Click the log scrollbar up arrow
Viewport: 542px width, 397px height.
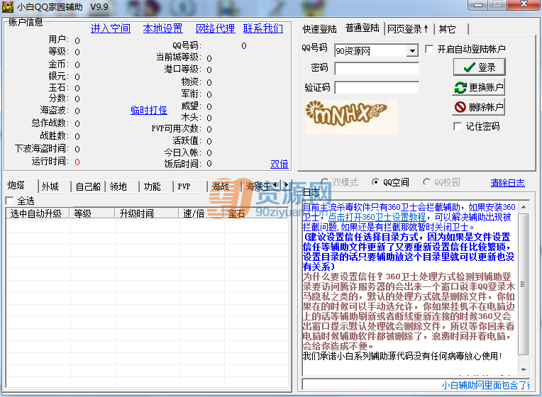pos(524,206)
